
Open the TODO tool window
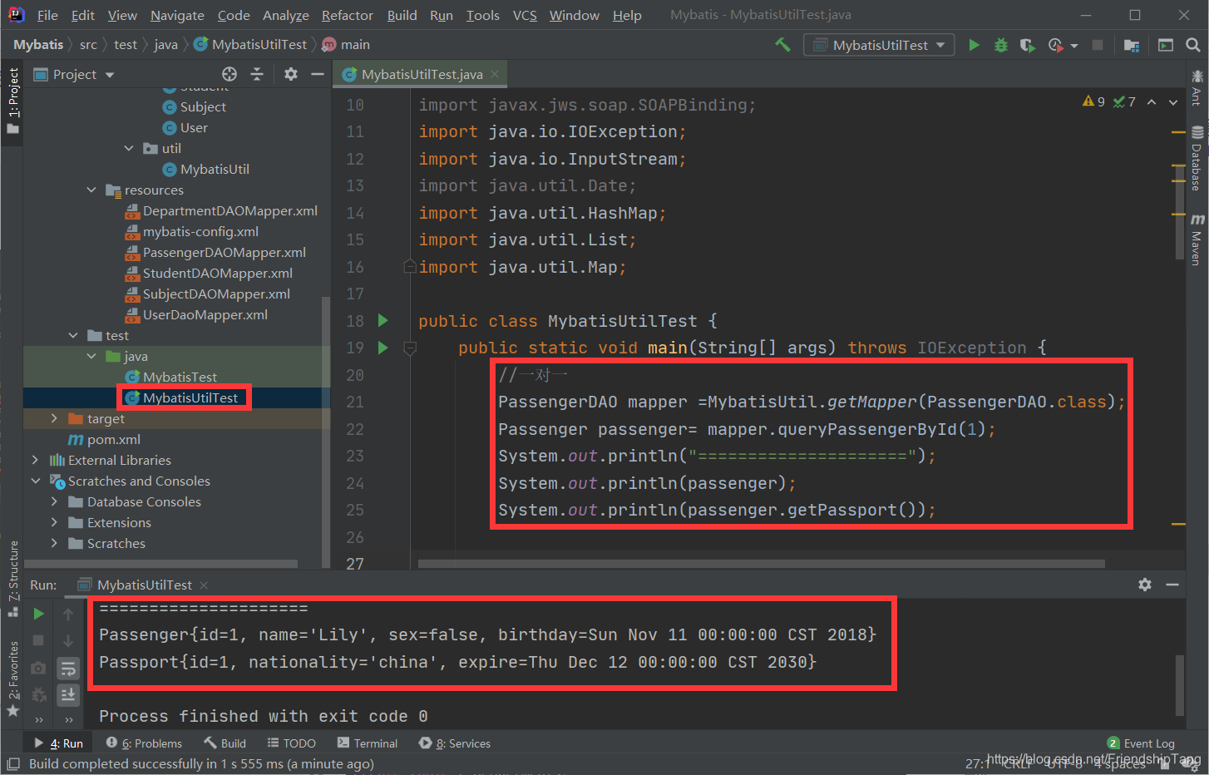click(291, 743)
